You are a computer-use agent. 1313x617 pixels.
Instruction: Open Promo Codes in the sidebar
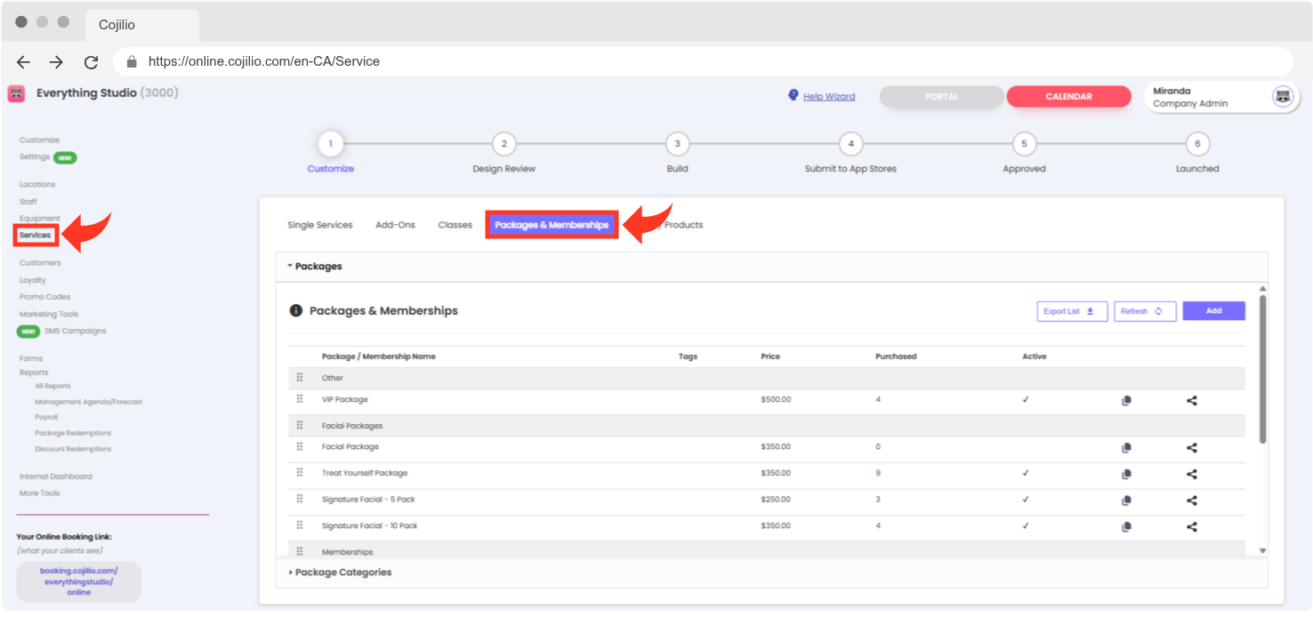pos(44,297)
